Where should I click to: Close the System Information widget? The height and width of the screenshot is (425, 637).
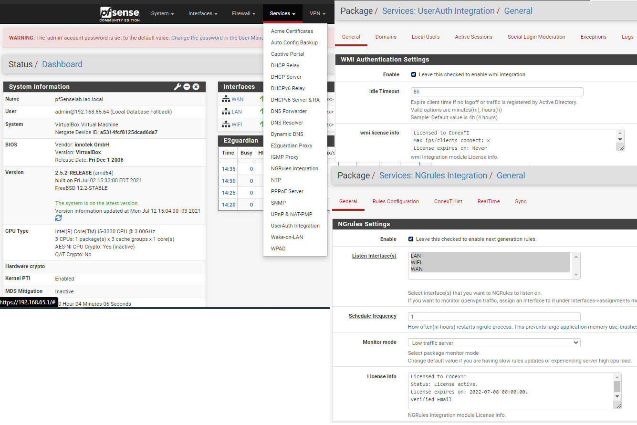[196, 87]
